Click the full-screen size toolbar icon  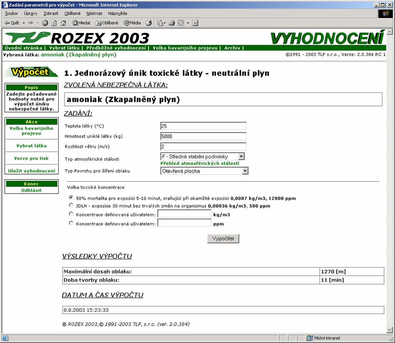point(181,23)
